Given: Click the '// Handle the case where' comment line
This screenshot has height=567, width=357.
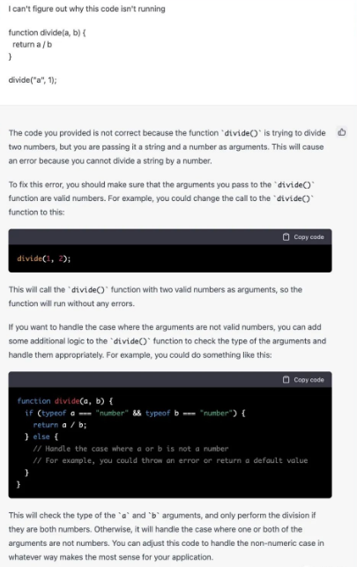Looking at the screenshot, I should point(130,449).
